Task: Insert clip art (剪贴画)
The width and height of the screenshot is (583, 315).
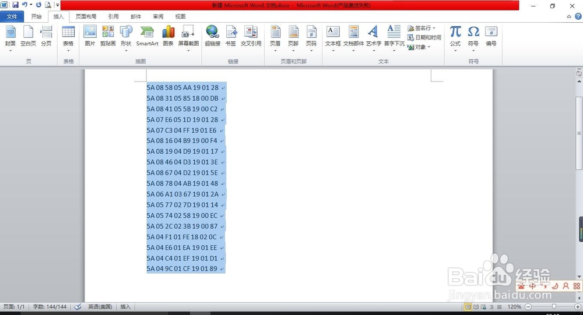Action: (108, 37)
